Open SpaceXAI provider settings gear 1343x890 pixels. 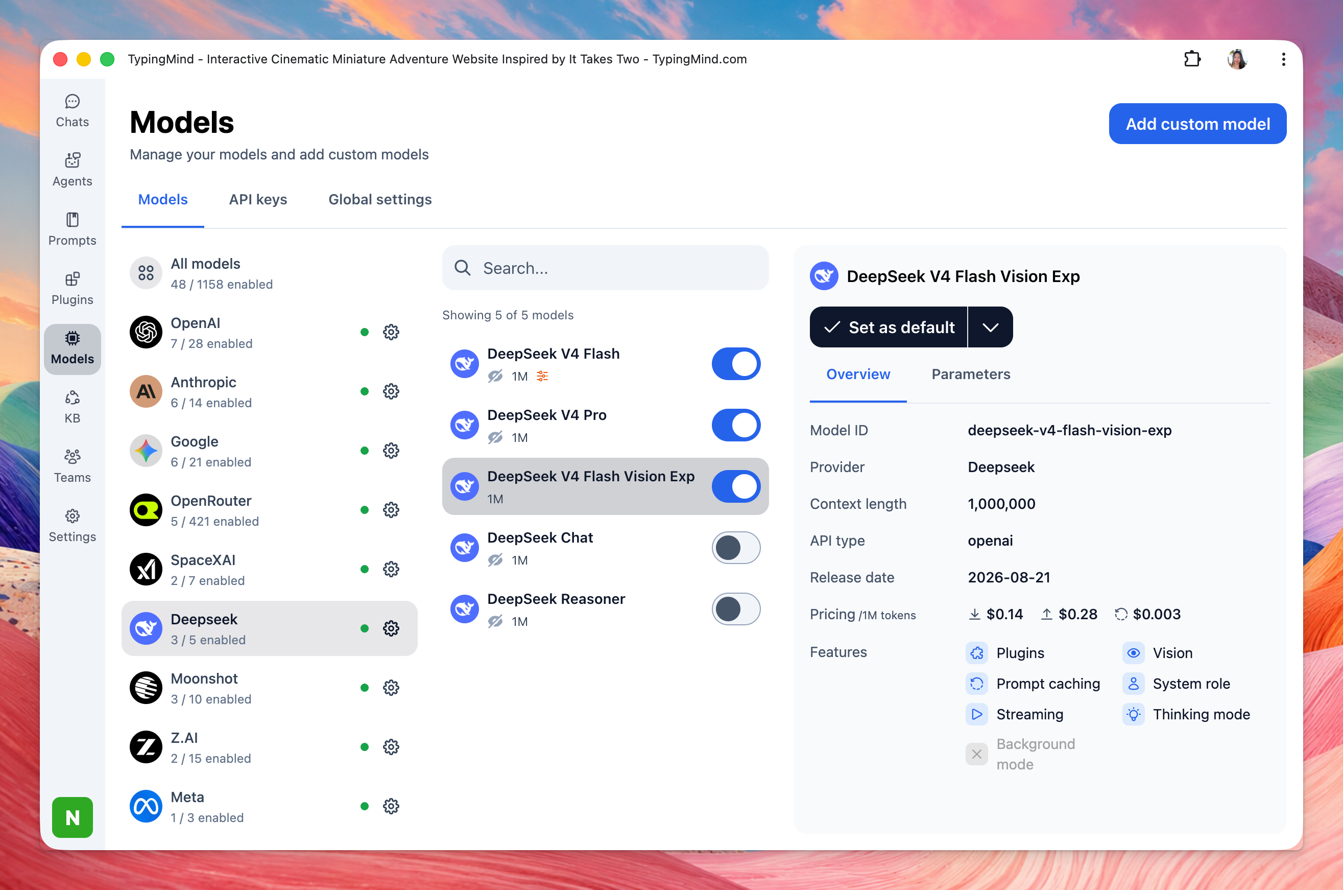coord(391,569)
